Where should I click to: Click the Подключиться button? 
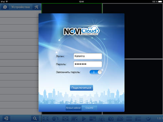81,88
